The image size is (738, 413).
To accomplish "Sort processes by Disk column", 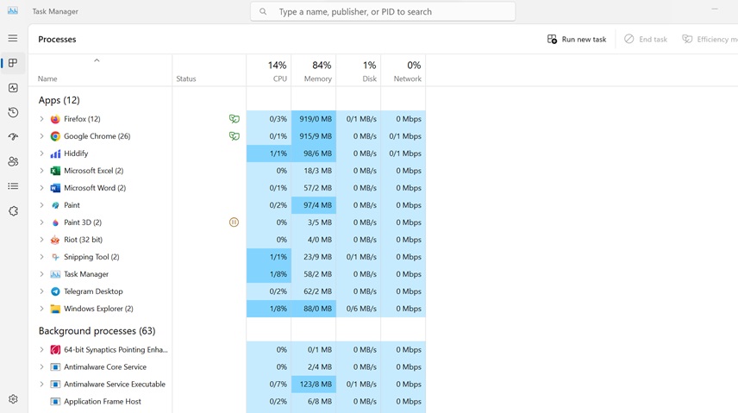I will click(358, 71).
